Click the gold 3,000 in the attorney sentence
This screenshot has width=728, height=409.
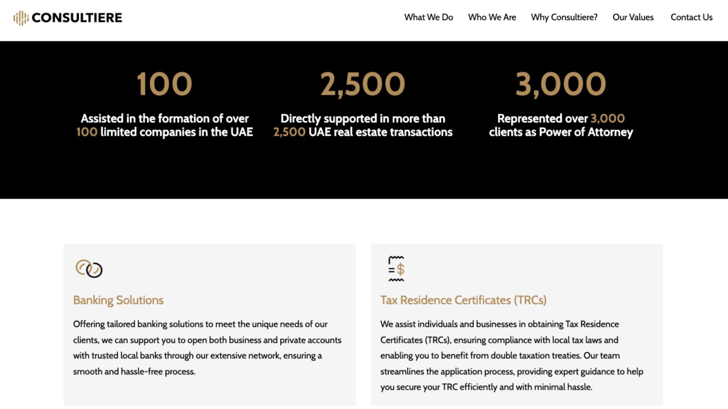coord(607,119)
